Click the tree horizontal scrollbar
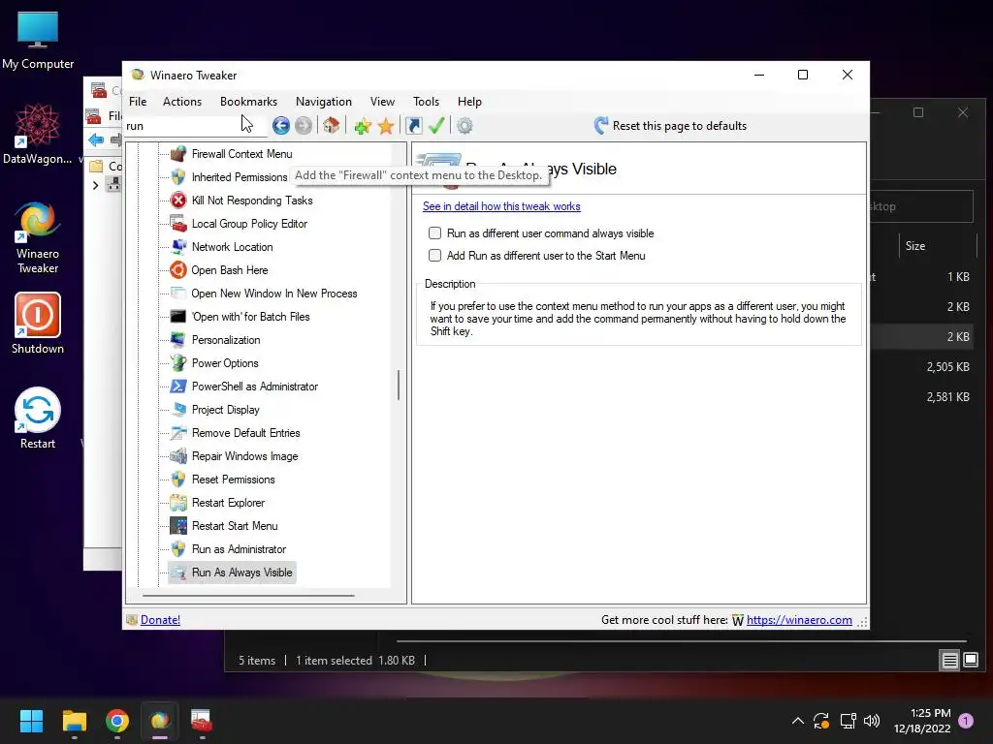The image size is (993, 744). pos(248,596)
